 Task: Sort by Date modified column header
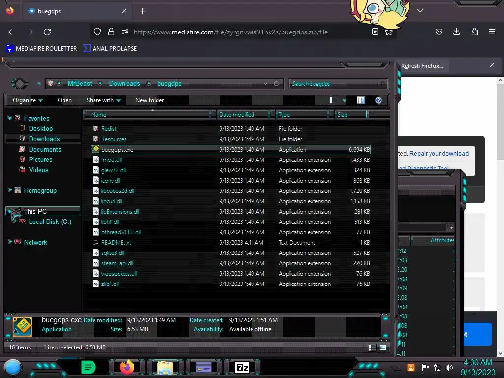[x=243, y=114]
